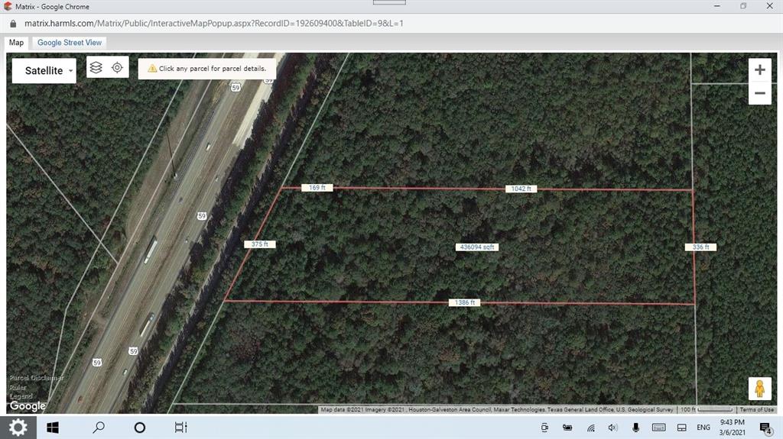This screenshot has width=783, height=439.
Task: Open the volume control in system tray
Action: click(x=612, y=428)
